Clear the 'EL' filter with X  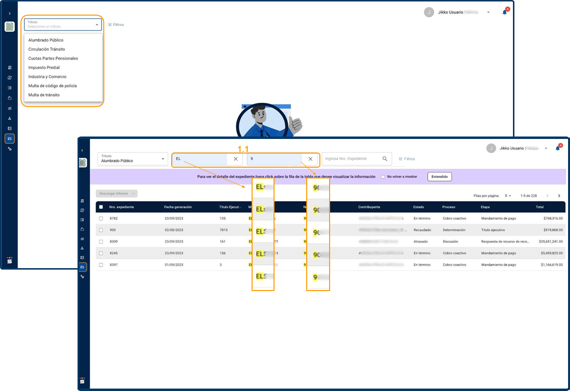point(236,159)
